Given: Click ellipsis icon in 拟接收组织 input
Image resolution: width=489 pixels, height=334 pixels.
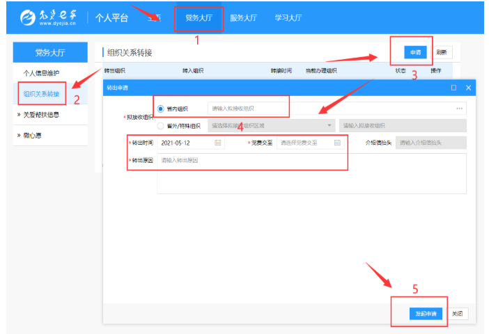Looking at the screenshot, I should click(x=459, y=109).
